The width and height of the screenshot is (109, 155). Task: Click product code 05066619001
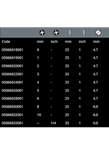pyautogui.click(x=12, y=58)
